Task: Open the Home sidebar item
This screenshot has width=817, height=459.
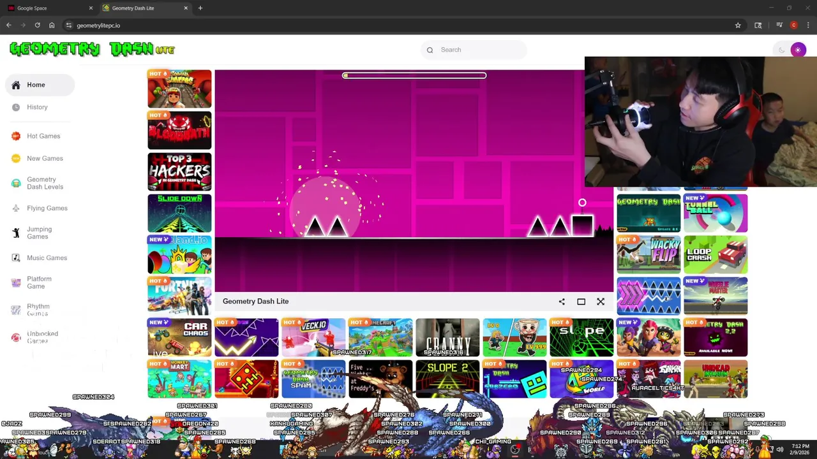Action: (40, 85)
